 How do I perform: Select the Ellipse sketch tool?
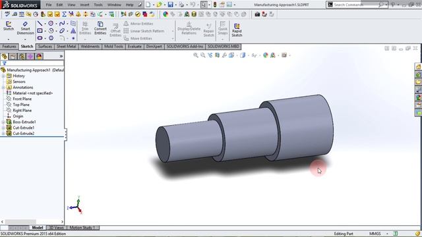click(62, 31)
